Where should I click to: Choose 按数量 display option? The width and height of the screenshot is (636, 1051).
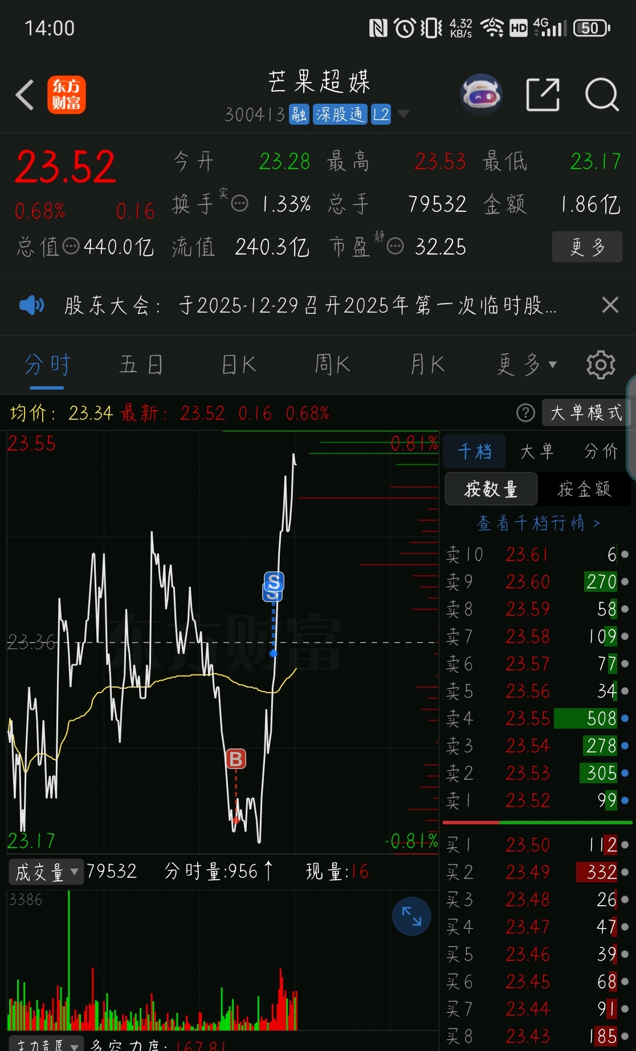(491, 489)
